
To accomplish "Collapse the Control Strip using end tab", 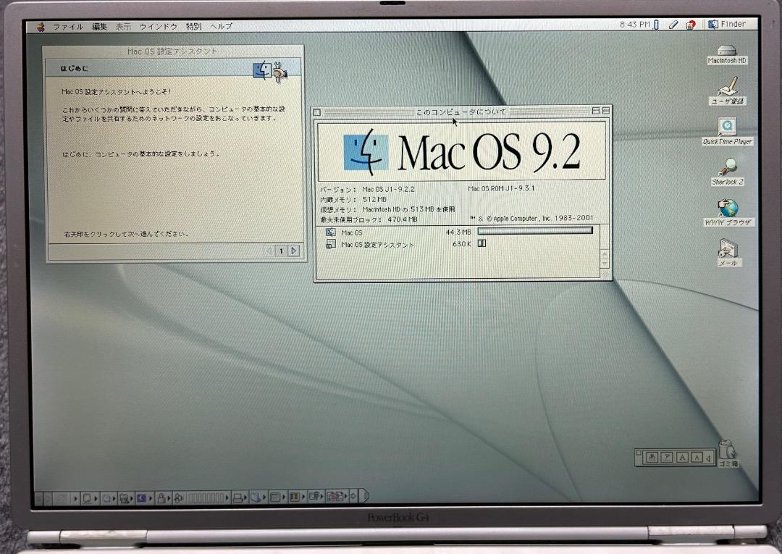I will point(364,495).
